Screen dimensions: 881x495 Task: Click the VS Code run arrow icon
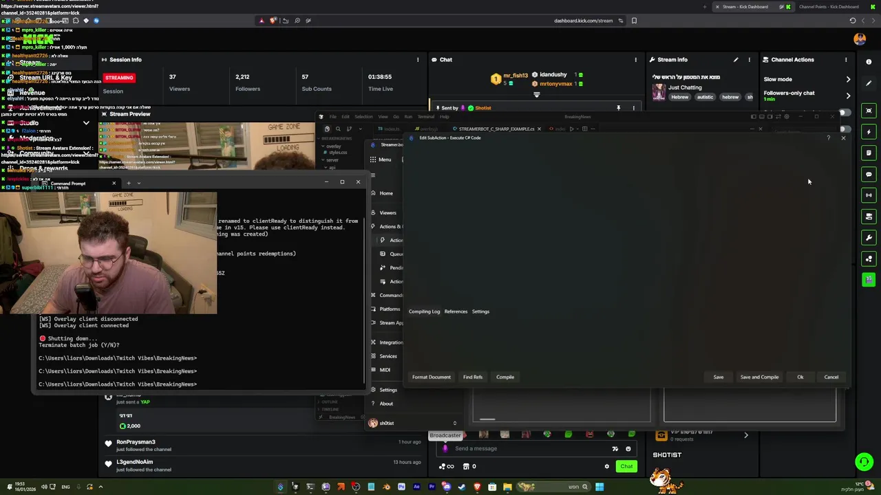click(571, 129)
